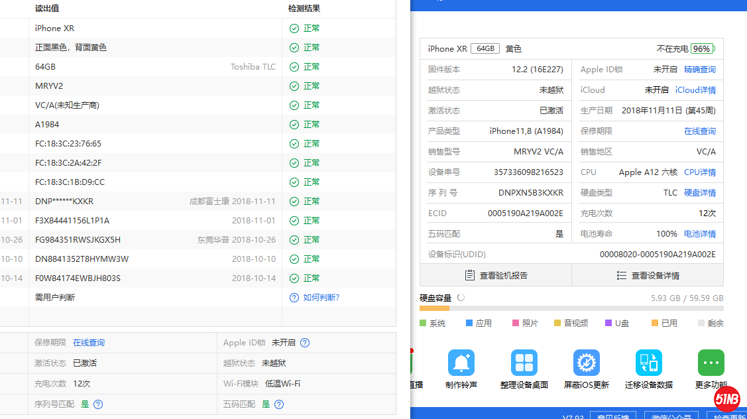Click help icon beside 序列号匹配
Image resolution: width=747 pixels, height=419 pixels.
98,404
